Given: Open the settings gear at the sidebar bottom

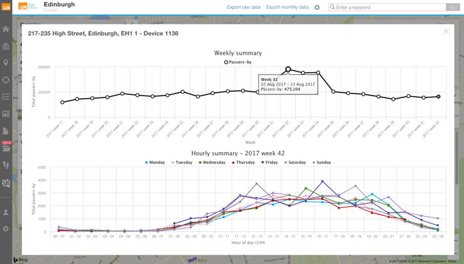Looking at the screenshot, I should click(6, 229).
